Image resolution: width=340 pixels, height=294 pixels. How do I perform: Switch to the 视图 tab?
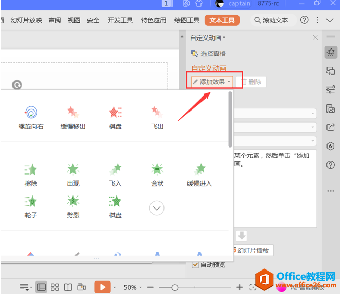tap(74, 20)
